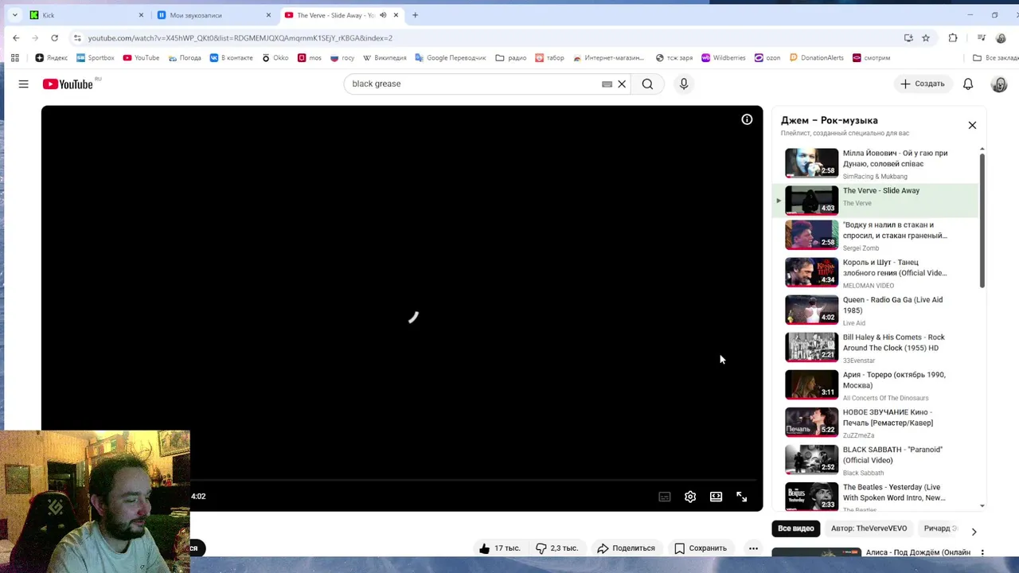1019x573 pixels.
Task: Bookmark this page with star
Action: pos(926,37)
